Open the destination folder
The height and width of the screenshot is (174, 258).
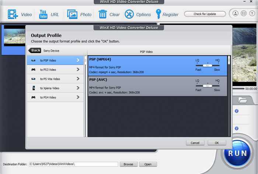click(148, 164)
